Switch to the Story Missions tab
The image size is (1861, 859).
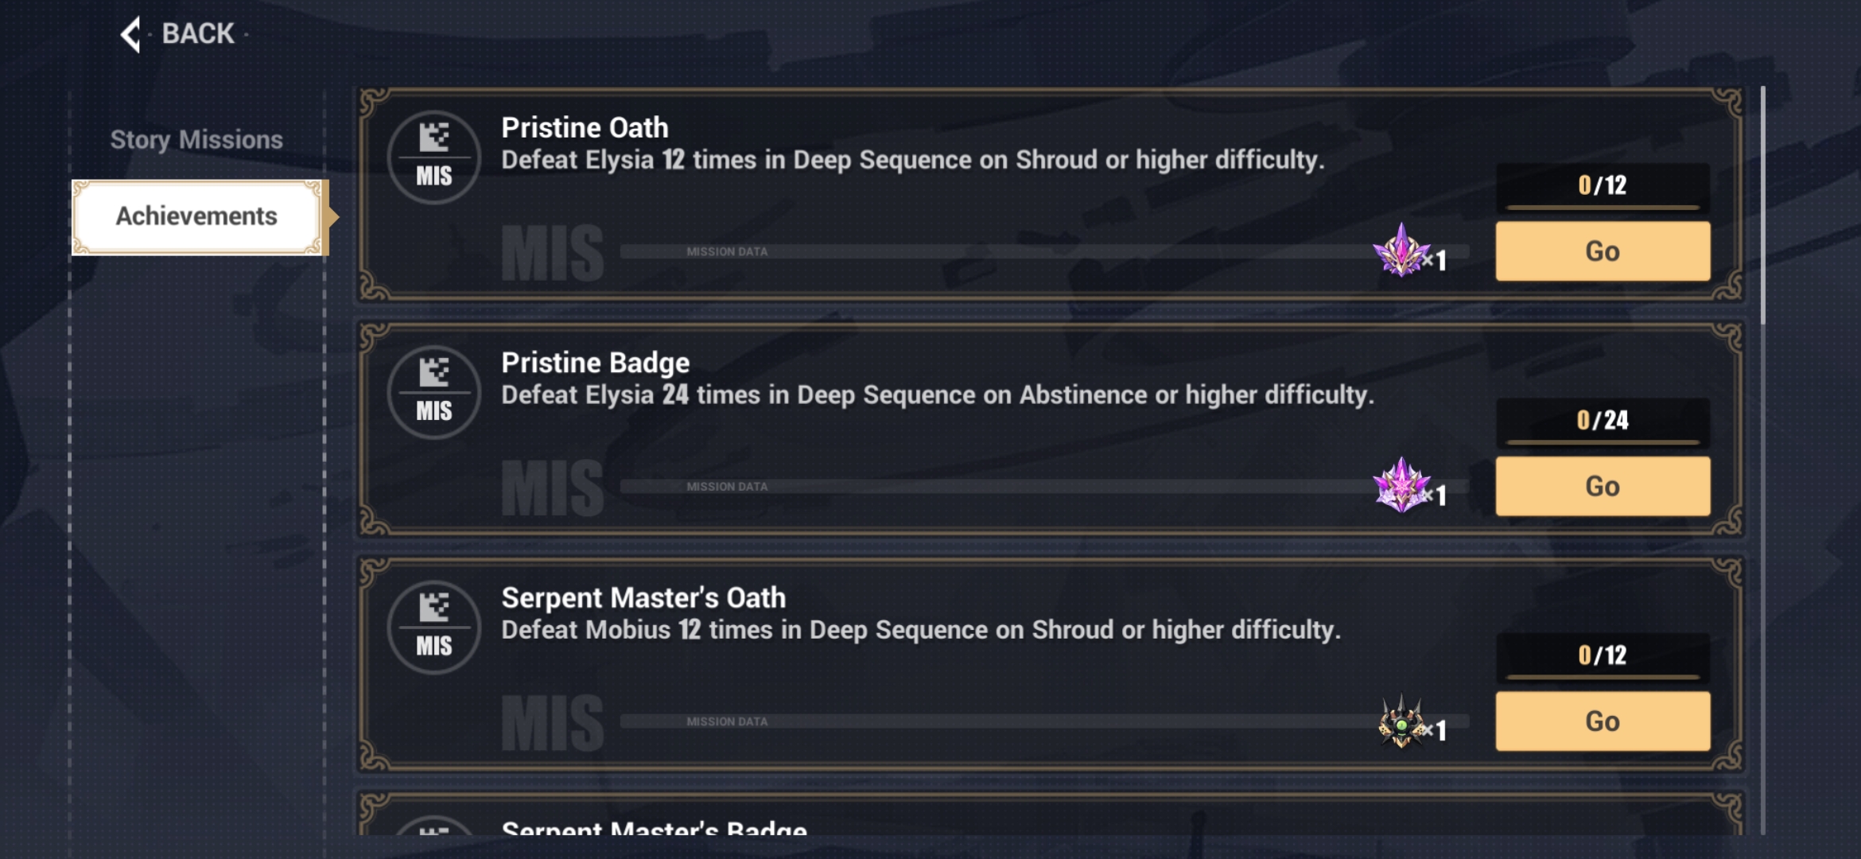196,138
